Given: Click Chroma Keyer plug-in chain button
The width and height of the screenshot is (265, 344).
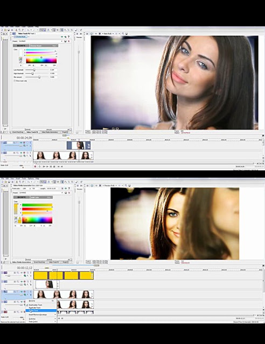Looking at the screenshot, I should [21, 37].
